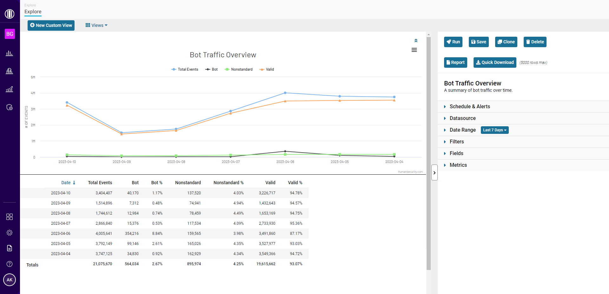This screenshot has width=609, height=294.
Task: Click the 2023-04-06 Bot count value
Action: pos(132,233)
